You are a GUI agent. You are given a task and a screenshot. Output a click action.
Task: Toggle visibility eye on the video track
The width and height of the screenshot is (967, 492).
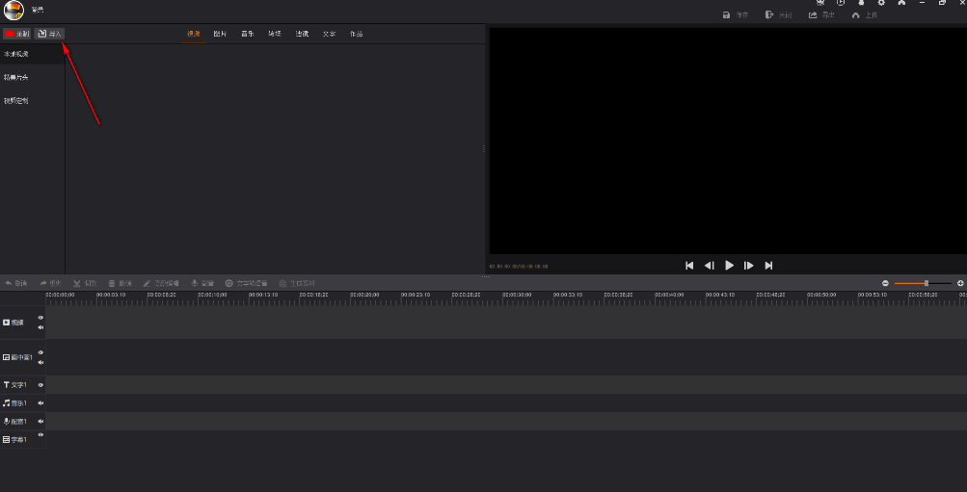[40, 317]
